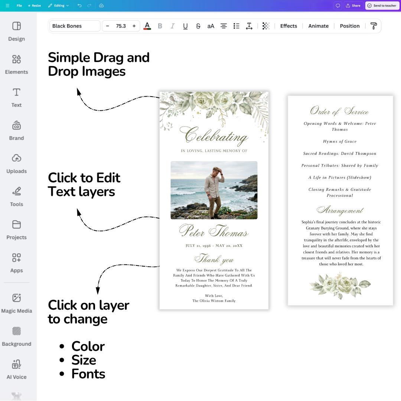401x401 pixels.
Task: Select the JULY 21, 1996 date line
Action: [x=214, y=245]
